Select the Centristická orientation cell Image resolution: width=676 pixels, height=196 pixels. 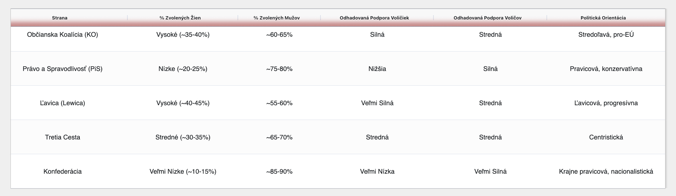pos(606,137)
